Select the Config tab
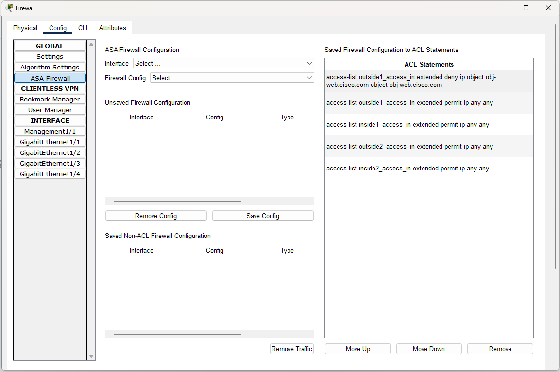Image resolution: width=560 pixels, height=372 pixels. [x=57, y=28]
